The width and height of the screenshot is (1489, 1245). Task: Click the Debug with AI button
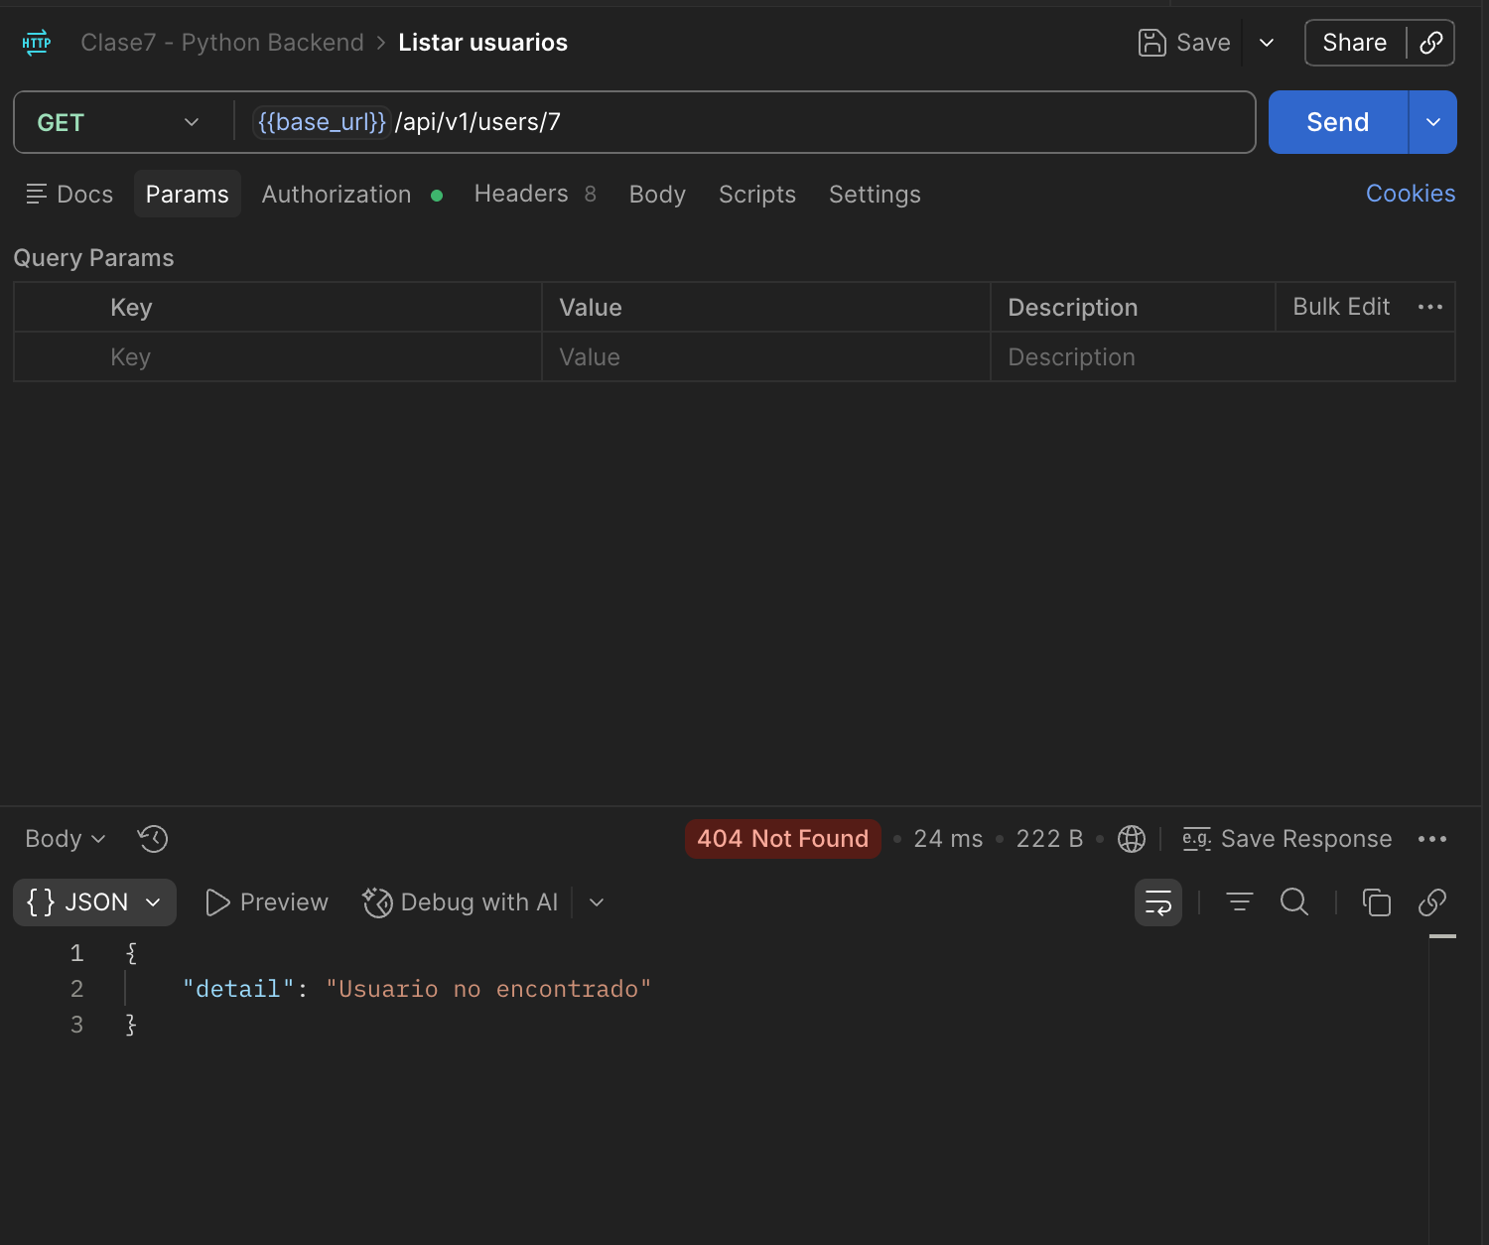(461, 902)
